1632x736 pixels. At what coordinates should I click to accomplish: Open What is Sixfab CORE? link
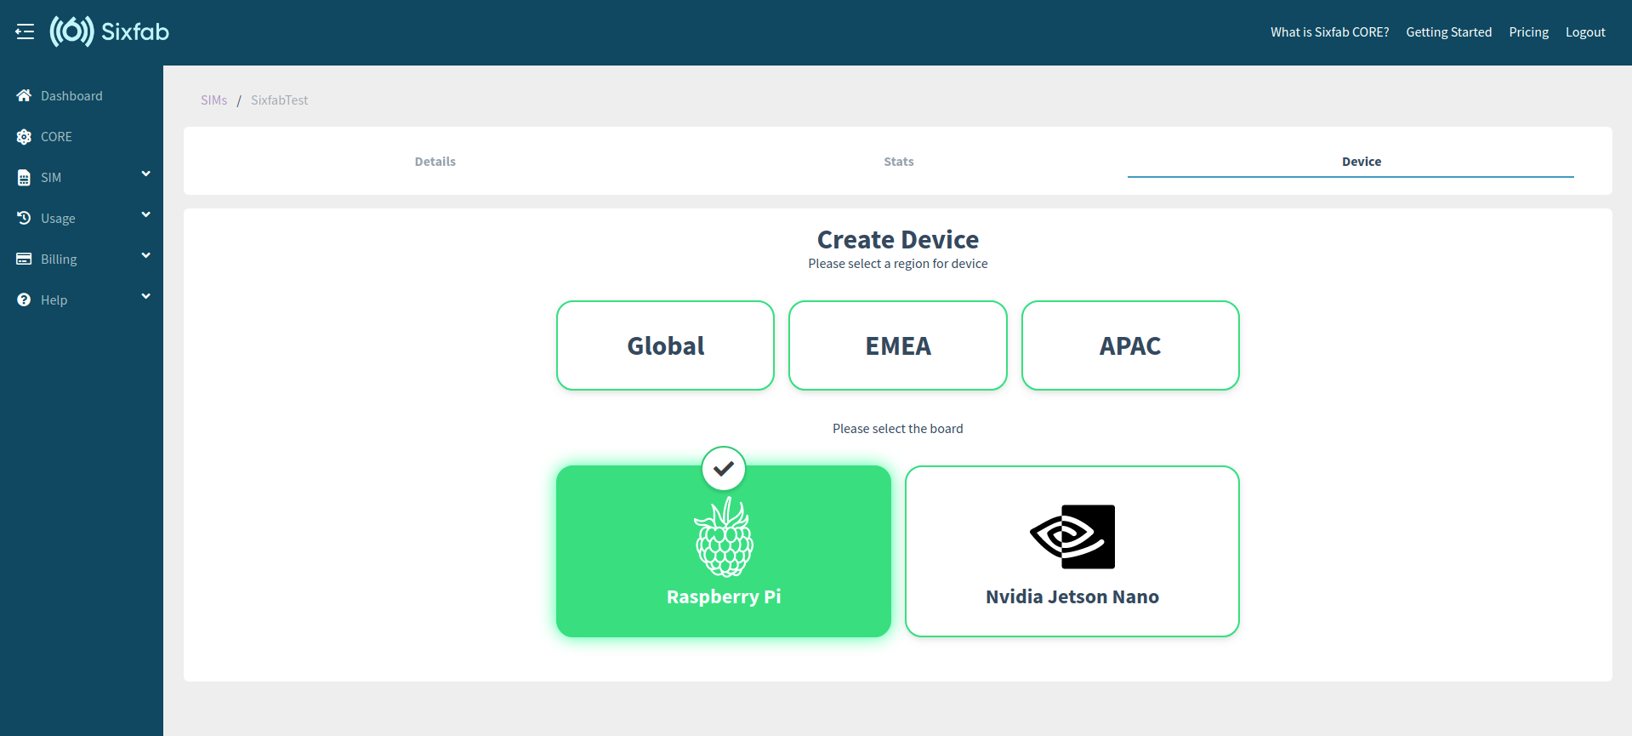[1330, 32]
